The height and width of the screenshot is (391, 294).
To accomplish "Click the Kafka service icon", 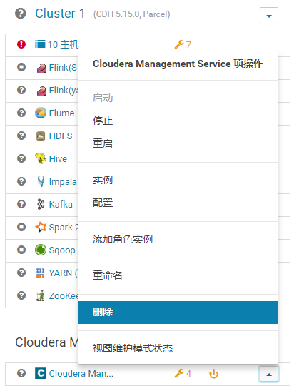I will click(41, 205).
